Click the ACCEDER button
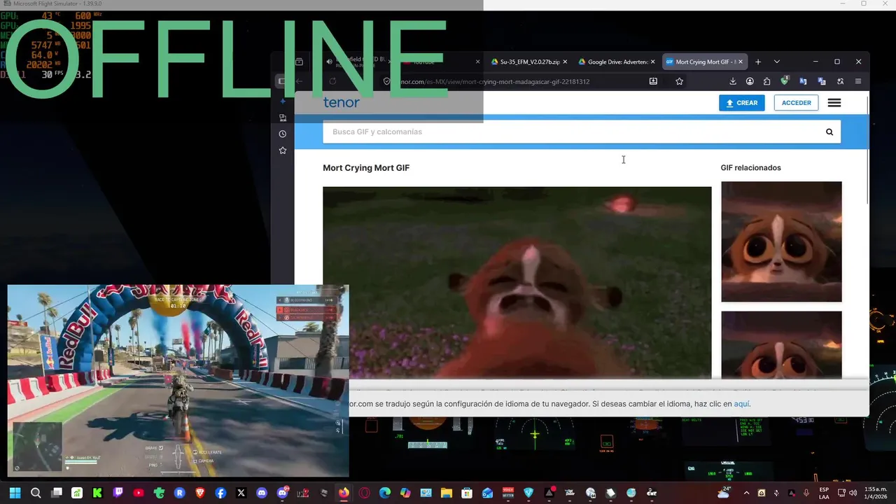The width and height of the screenshot is (896, 504). [797, 103]
